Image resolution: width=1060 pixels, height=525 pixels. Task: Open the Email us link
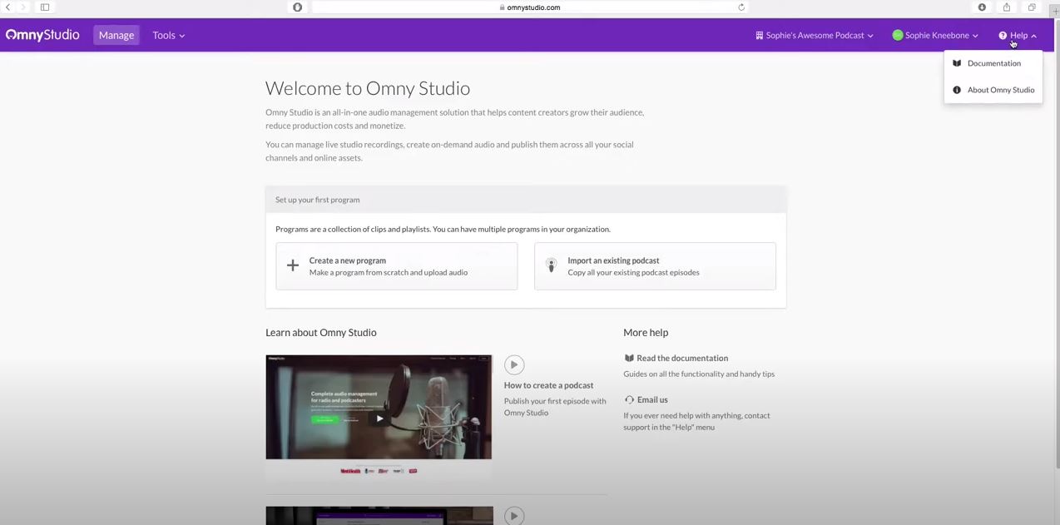point(652,400)
